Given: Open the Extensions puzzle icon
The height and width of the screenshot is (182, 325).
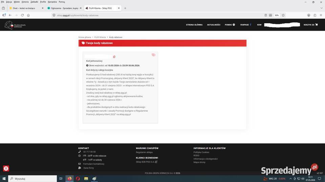Looking at the screenshot, I should (x=315, y=15).
